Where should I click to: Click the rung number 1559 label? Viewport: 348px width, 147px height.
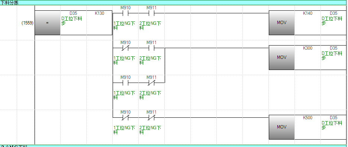(27, 23)
